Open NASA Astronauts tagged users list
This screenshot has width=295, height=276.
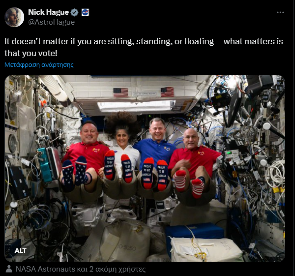point(81,269)
